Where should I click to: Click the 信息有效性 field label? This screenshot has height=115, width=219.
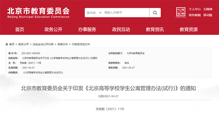pyautogui.click(x=114, y=63)
